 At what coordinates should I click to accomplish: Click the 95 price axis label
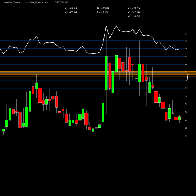[x=186, y=41]
